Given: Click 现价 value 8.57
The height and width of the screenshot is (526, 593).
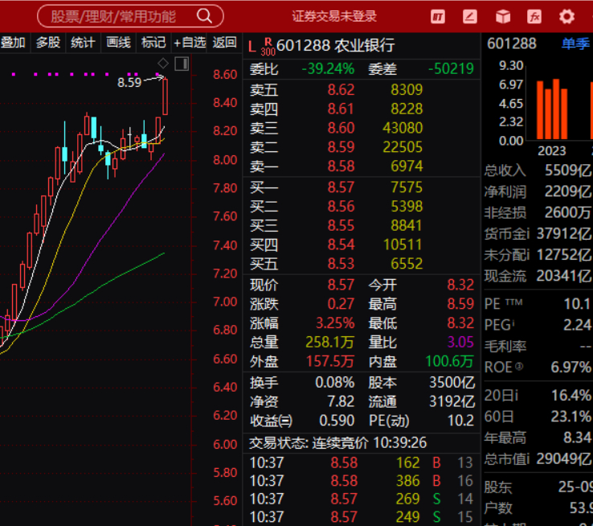Looking at the screenshot, I should (341, 285).
